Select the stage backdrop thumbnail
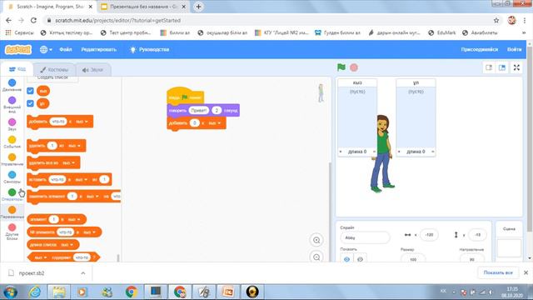The width and height of the screenshot is (533, 300). coord(509,247)
